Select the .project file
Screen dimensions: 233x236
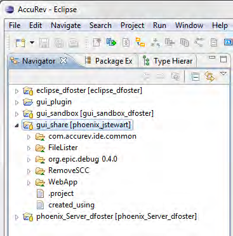pos(61,193)
